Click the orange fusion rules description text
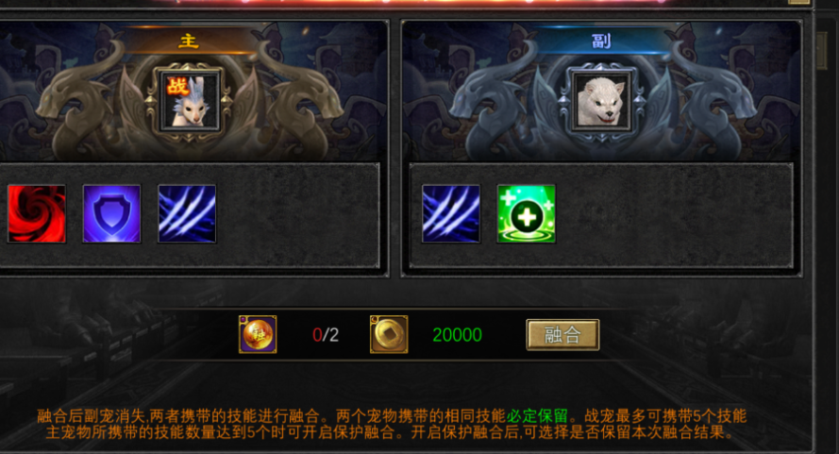 pyautogui.click(x=391, y=424)
